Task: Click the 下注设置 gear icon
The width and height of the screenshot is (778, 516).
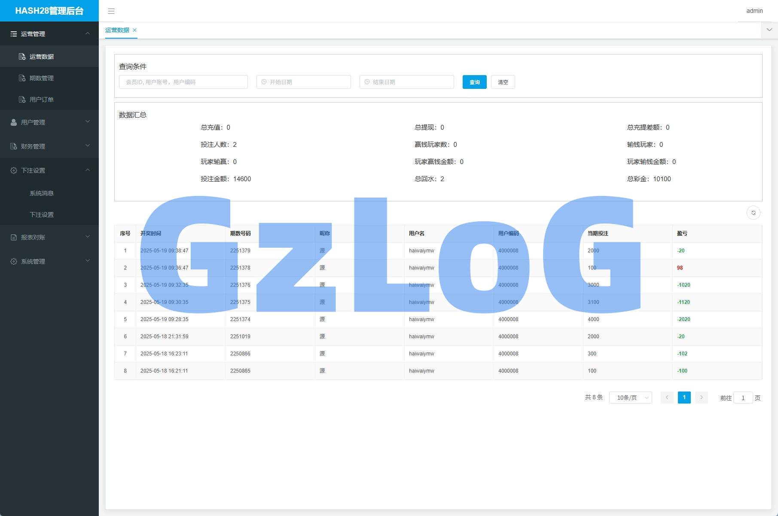Action: point(14,170)
